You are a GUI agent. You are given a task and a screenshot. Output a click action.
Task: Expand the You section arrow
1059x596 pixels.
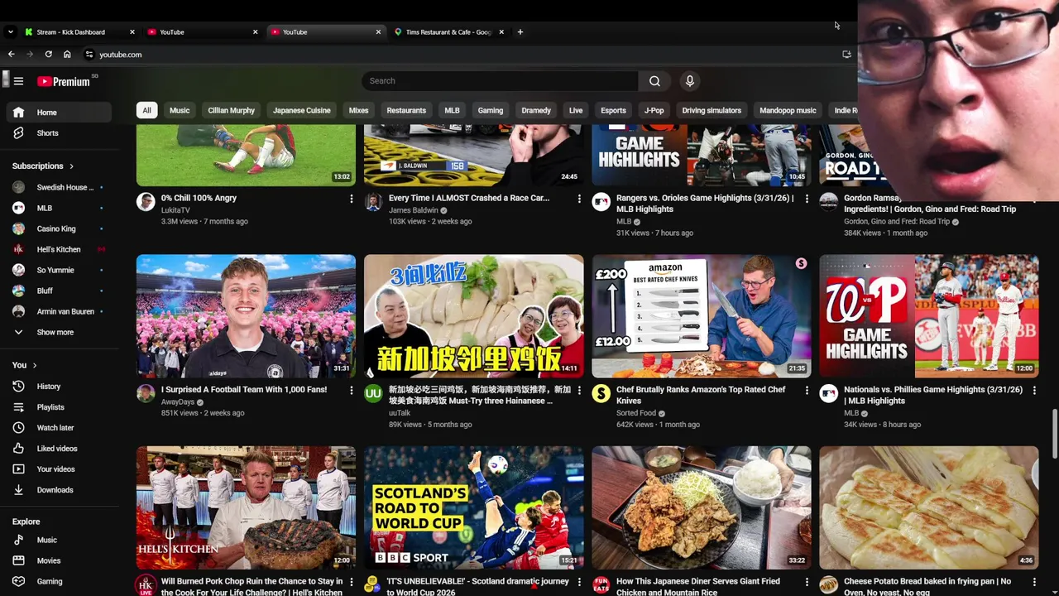[35, 365]
